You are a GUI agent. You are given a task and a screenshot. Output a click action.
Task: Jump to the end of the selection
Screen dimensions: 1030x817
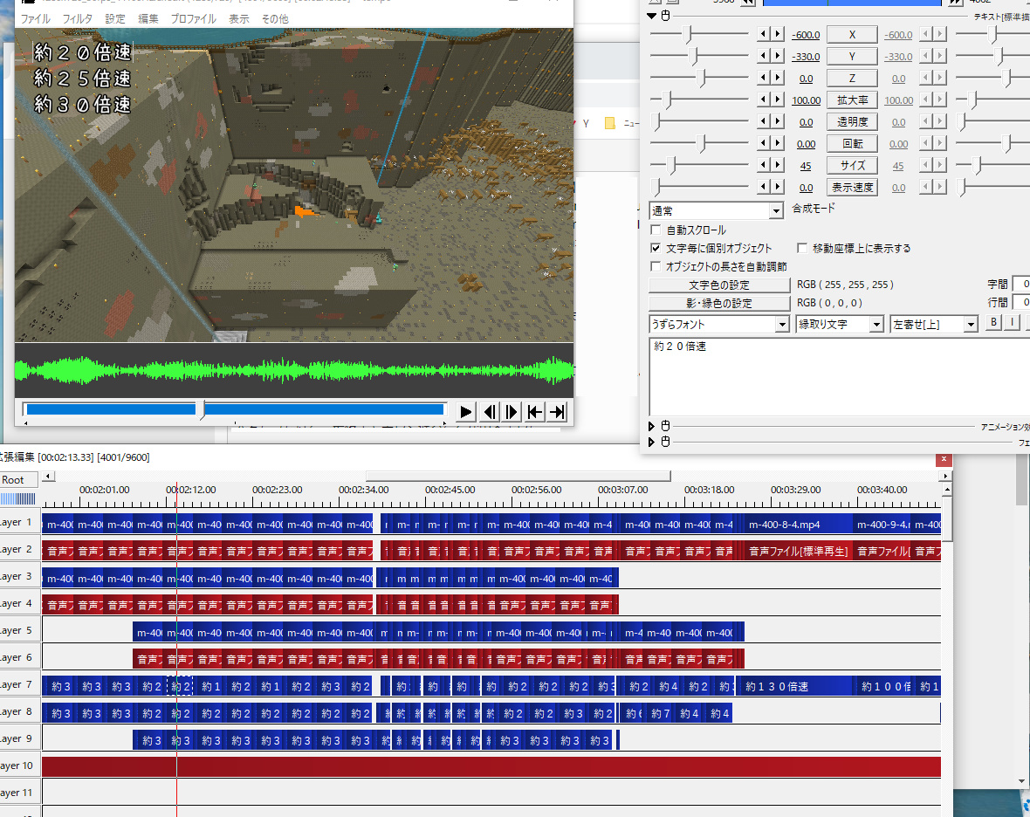(557, 412)
